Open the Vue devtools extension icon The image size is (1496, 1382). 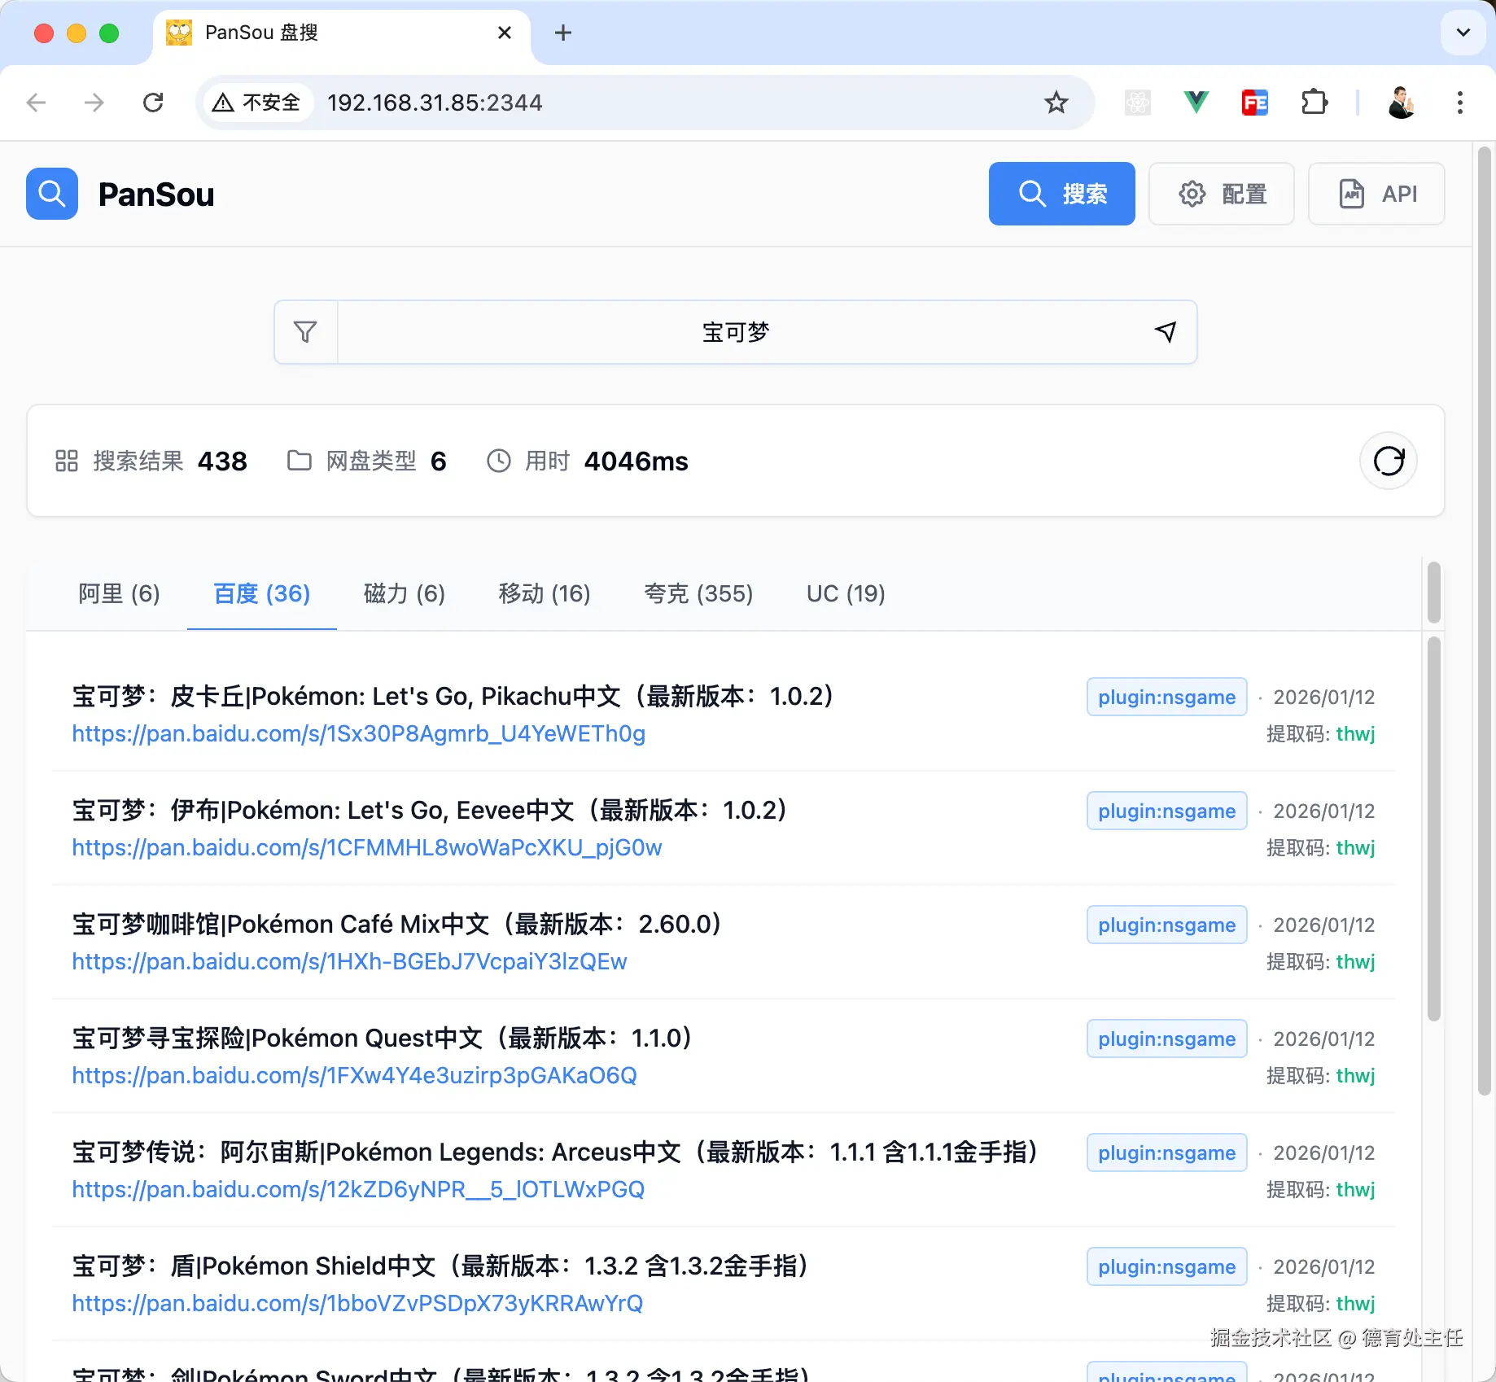click(x=1196, y=103)
